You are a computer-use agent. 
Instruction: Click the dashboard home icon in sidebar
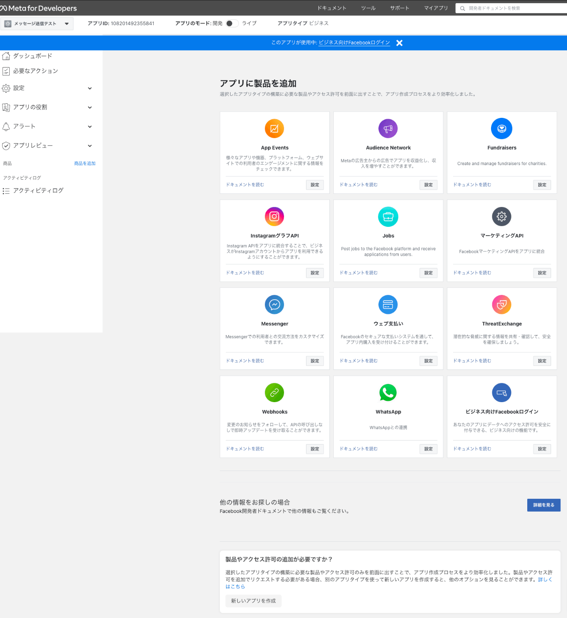pyautogui.click(x=6, y=56)
